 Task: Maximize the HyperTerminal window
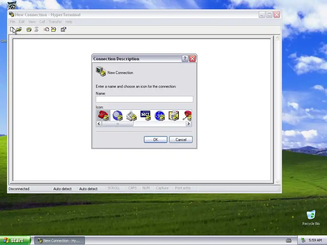pyautogui.click(x=269, y=15)
